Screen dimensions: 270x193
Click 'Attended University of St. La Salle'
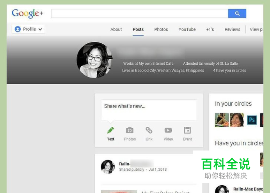[x=210, y=64]
